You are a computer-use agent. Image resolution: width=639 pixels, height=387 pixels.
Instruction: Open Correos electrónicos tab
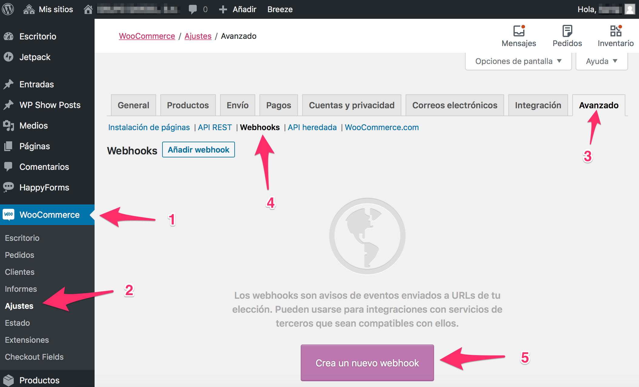[455, 105]
